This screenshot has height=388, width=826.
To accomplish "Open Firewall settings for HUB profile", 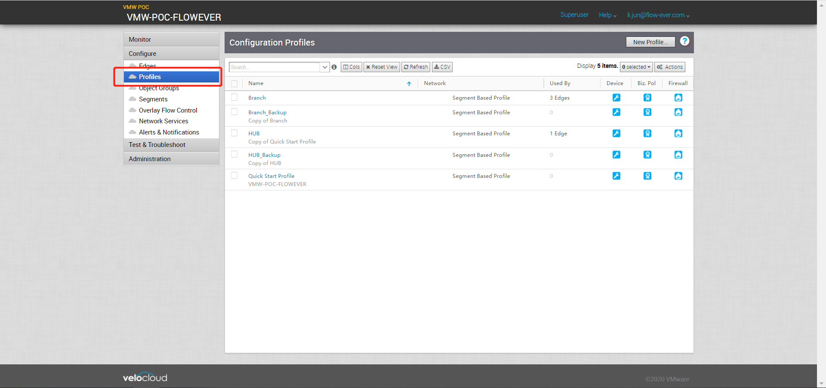I will pyautogui.click(x=678, y=133).
